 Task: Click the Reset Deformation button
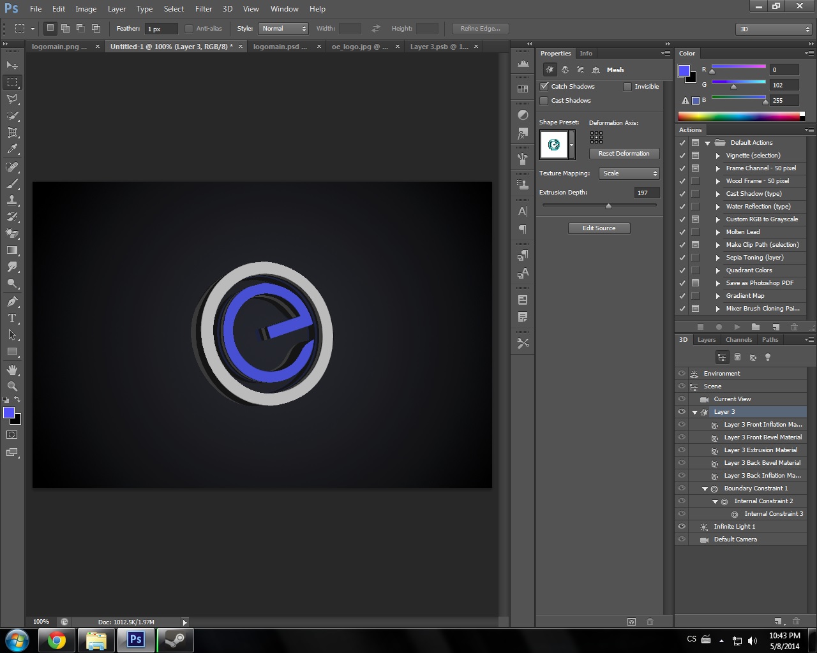(x=624, y=154)
